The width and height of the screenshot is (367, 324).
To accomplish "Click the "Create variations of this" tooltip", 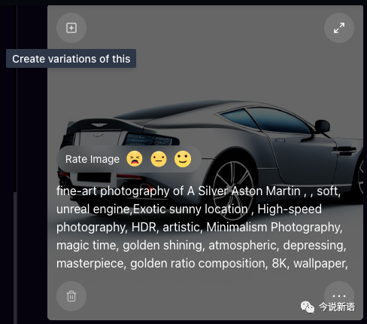I will (71, 59).
